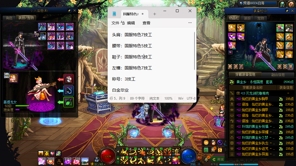Select the green-arrow pet equipment slot
Screen dimensions: 296x166
click(69, 102)
